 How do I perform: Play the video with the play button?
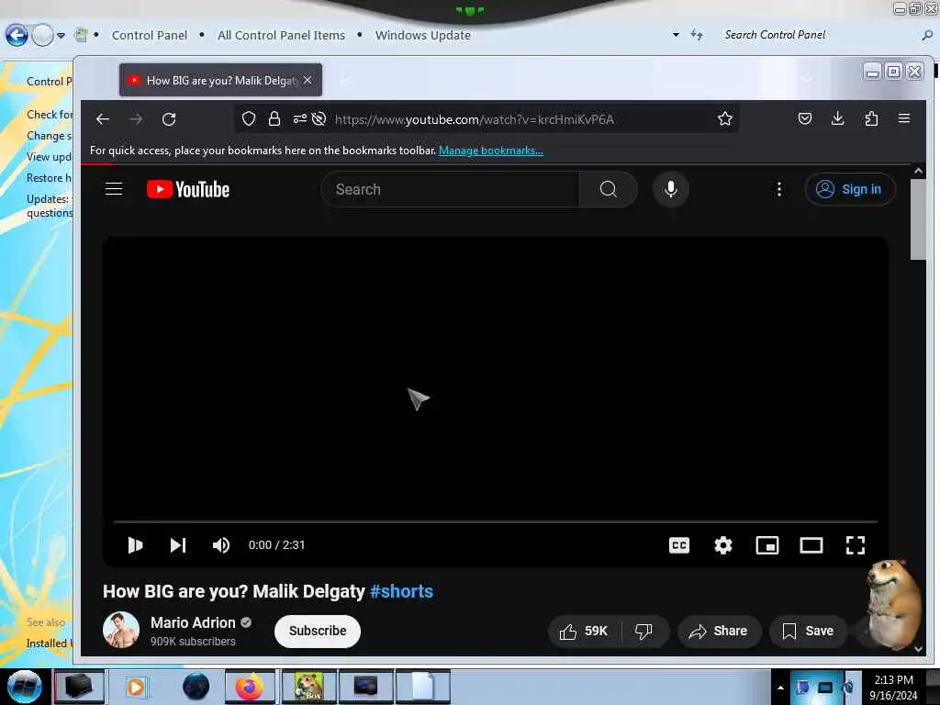point(135,545)
